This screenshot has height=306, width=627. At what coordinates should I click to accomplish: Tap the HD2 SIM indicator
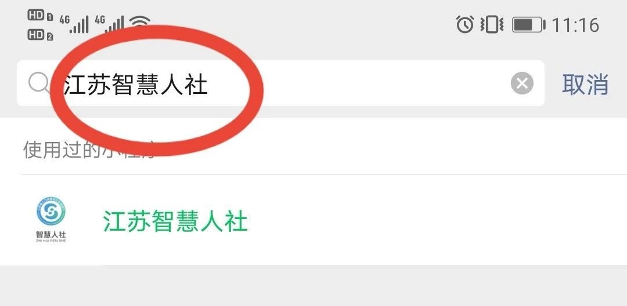(41, 35)
